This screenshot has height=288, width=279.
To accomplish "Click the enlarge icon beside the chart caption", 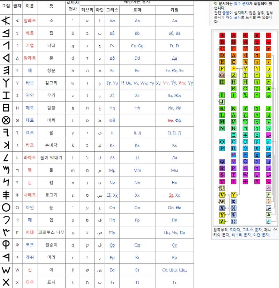I will pos(275,229).
